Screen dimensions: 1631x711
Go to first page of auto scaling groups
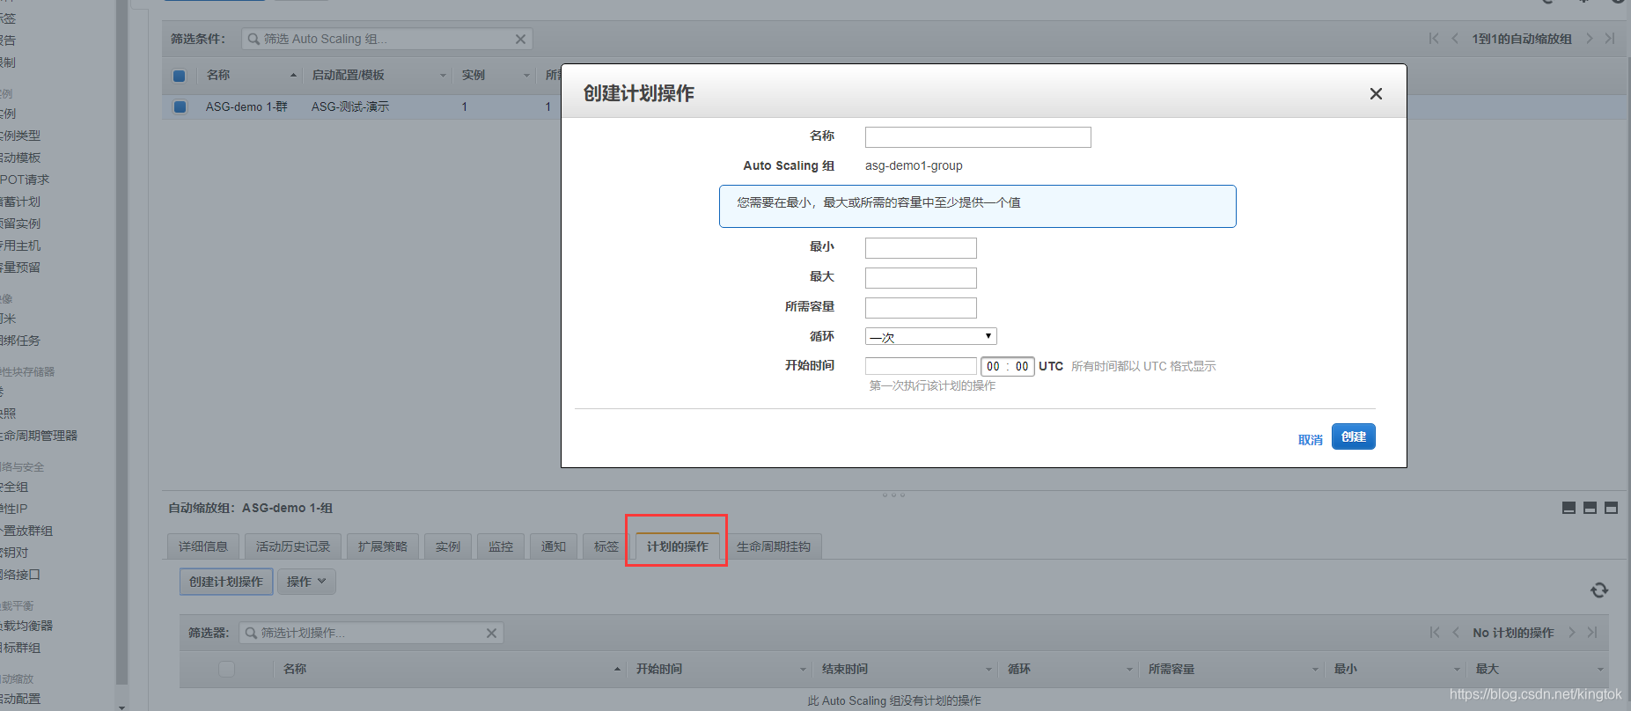point(1434,38)
